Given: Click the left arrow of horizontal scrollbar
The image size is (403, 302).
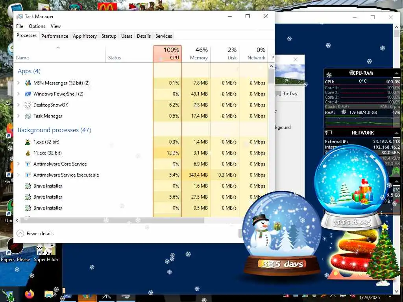Looking at the screenshot, I should (17, 220).
